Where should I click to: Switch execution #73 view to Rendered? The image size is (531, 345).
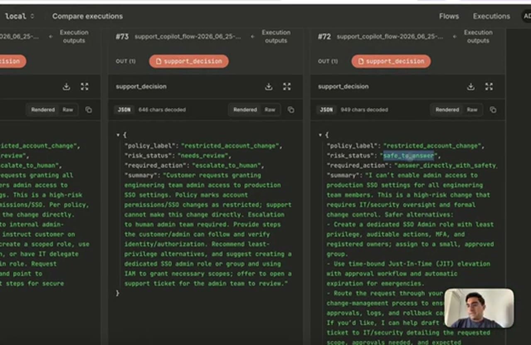pyautogui.click(x=245, y=110)
